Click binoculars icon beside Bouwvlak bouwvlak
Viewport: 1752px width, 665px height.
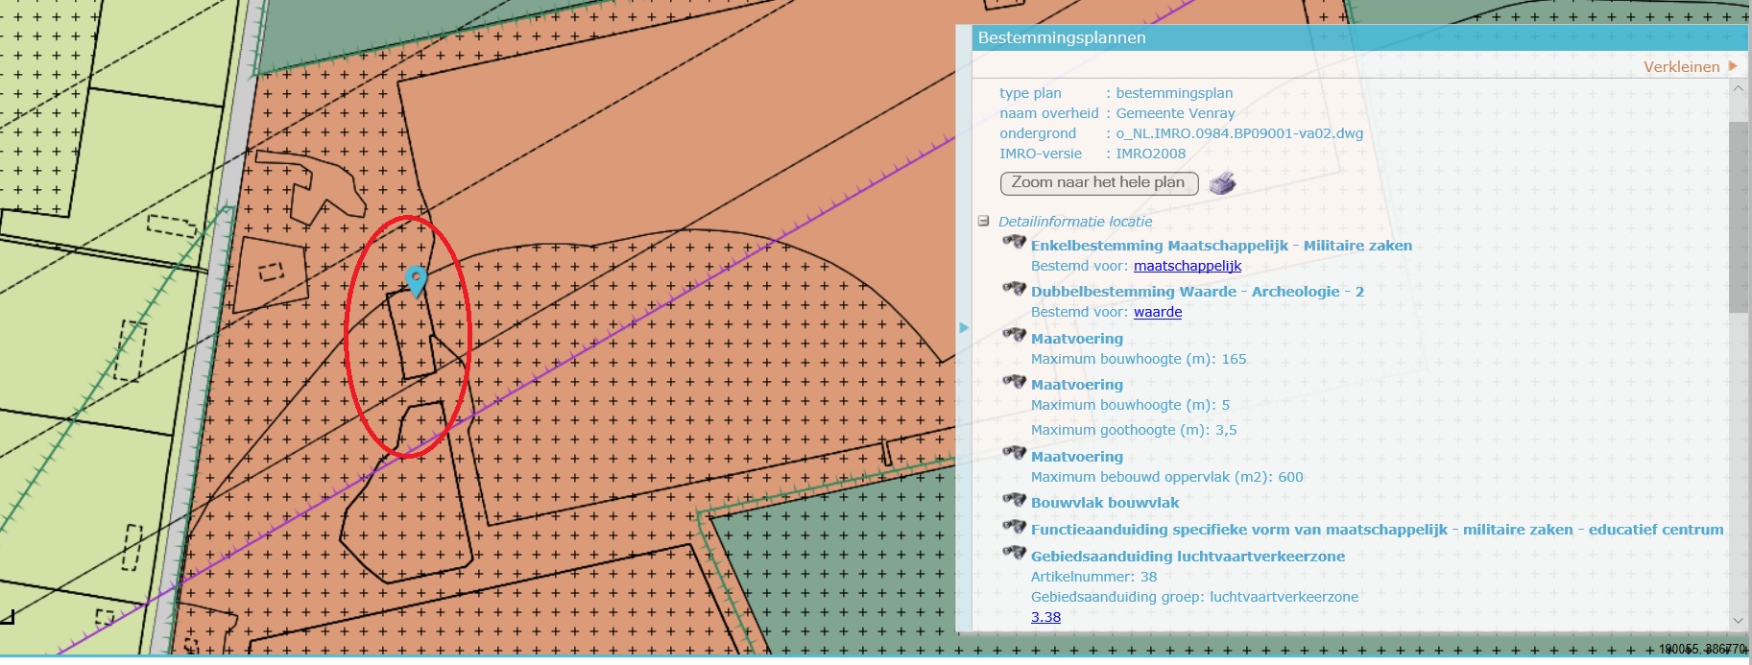1014,499
